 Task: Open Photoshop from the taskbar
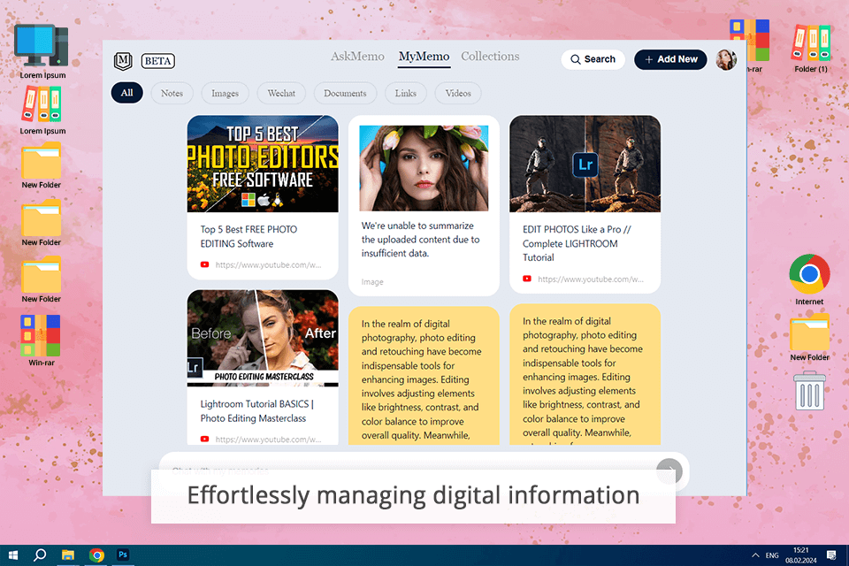123,555
